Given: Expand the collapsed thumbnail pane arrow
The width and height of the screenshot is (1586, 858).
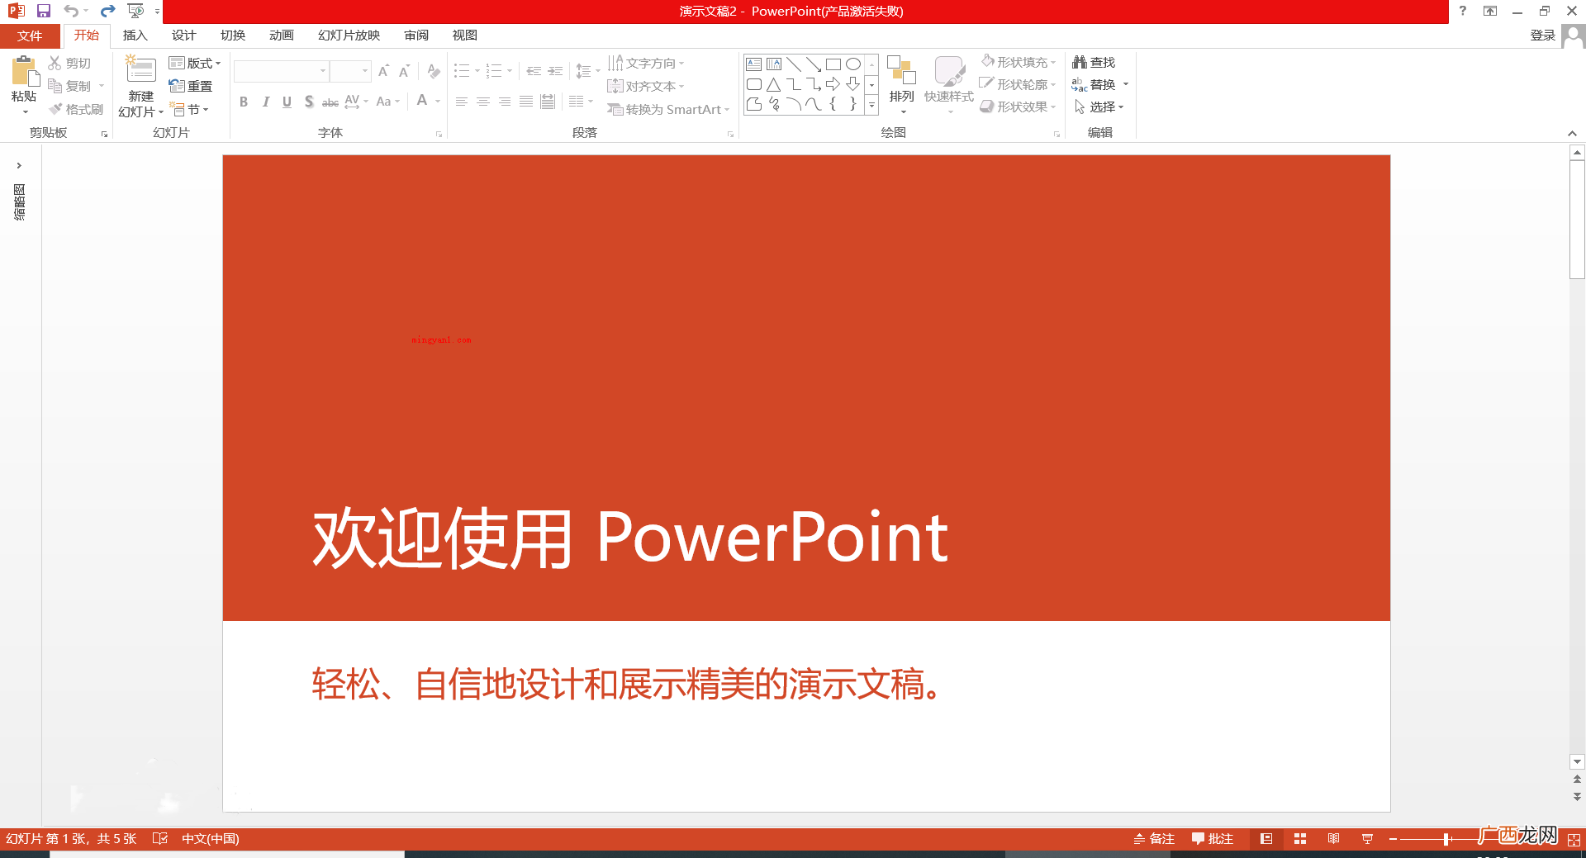Looking at the screenshot, I should coord(19,166).
